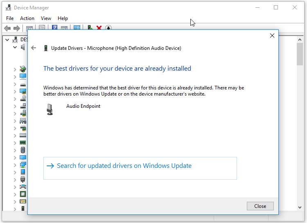Click the scan for hardware changes toolbar icon
Screen dimensions: 307x223
(x=77, y=28)
